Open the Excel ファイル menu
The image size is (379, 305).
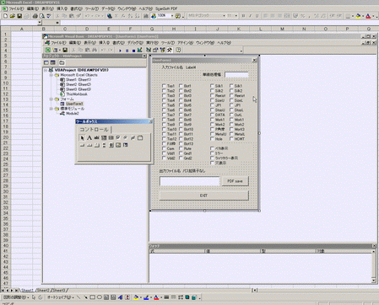(x=16, y=8)
